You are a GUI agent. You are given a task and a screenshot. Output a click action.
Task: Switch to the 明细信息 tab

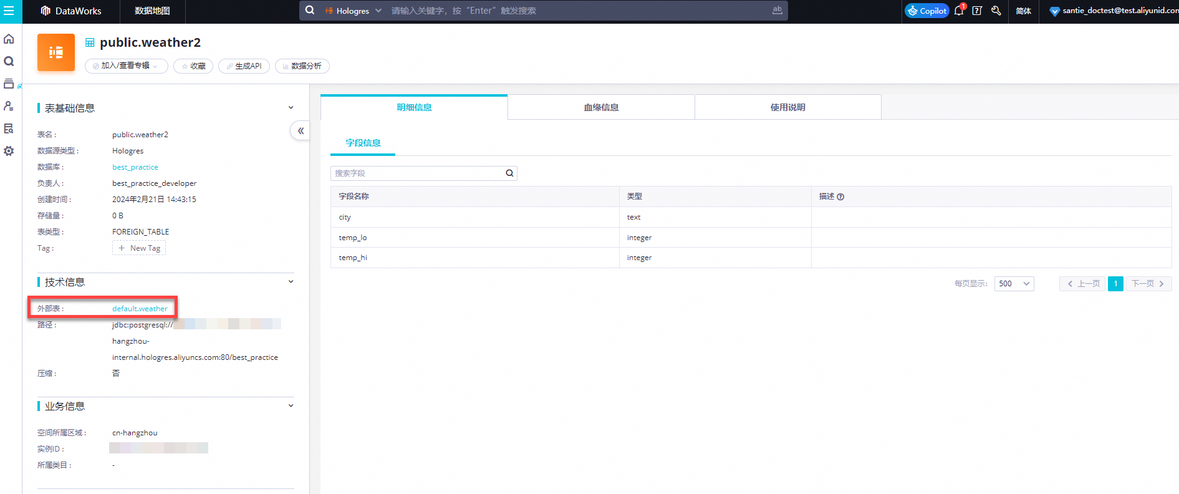pos(414,107)
